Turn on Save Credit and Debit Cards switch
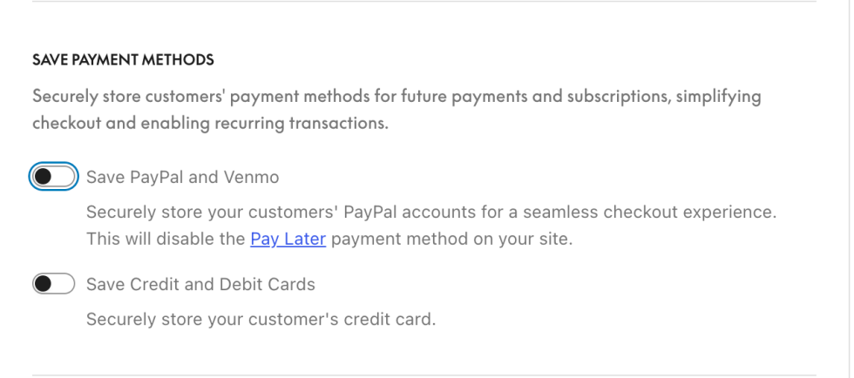Viewport: 854px width, 378px height. tap(53, 284)
